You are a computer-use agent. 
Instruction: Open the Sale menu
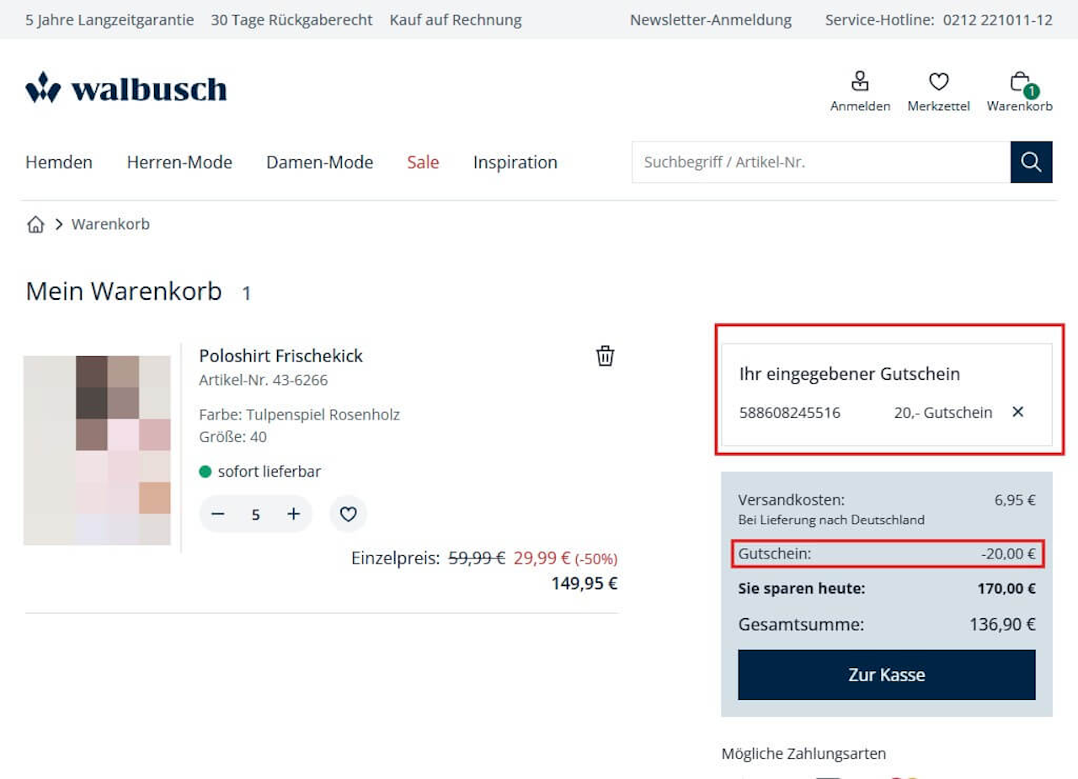423,162
